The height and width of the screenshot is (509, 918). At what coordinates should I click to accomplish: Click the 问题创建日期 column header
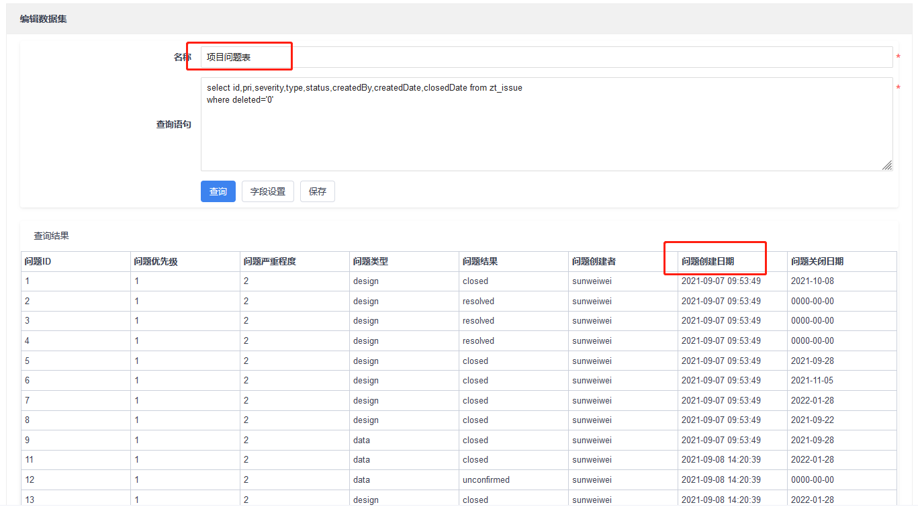[x=708, y=261]
